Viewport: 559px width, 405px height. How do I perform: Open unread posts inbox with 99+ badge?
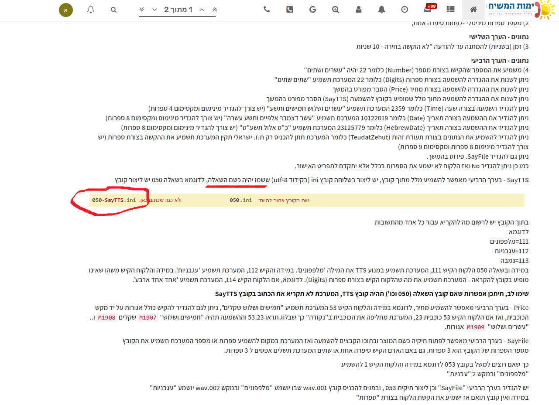[x=428, y=10]
